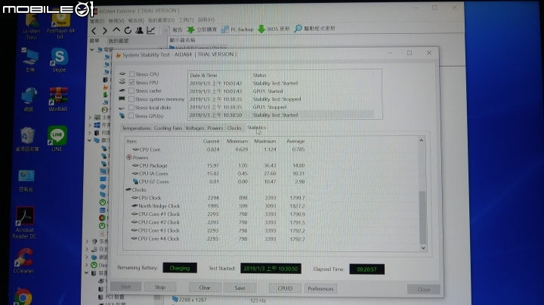Click the Powers section icon

coord(129,157)
